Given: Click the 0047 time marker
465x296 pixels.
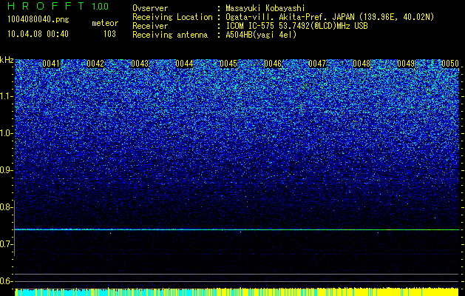Looking at the screenshot, I should coord(317,64).
